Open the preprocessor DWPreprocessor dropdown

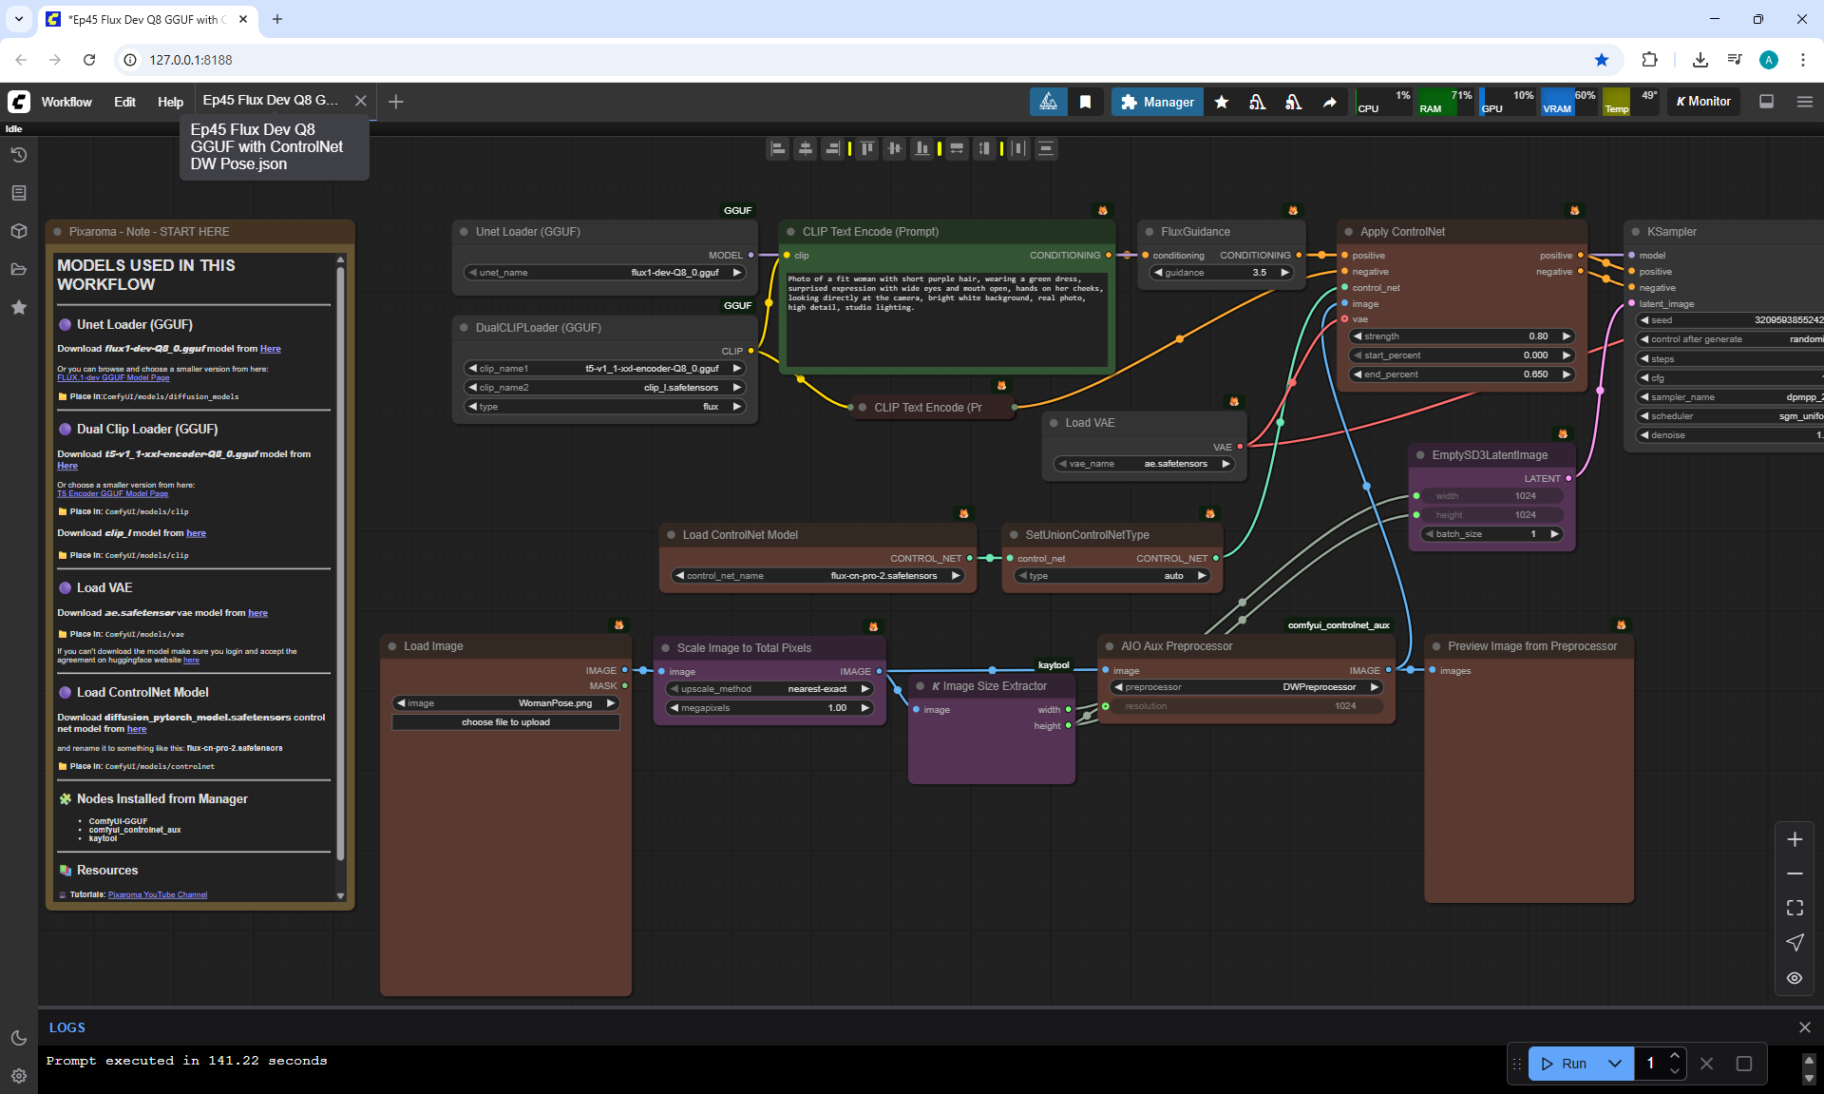click(1246, 687)
